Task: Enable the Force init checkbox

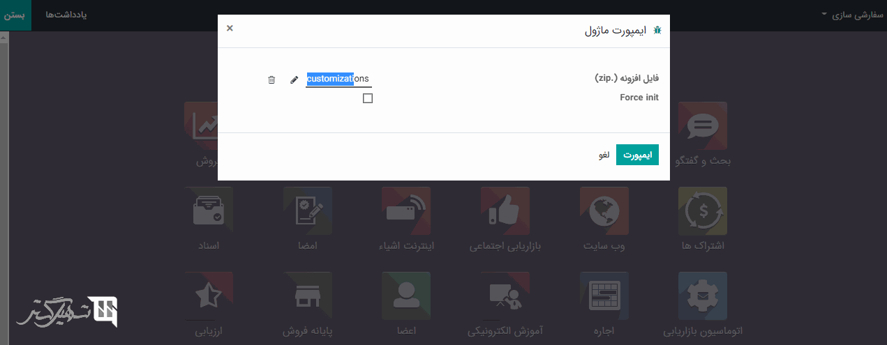Action: click(x=368, y=98)
